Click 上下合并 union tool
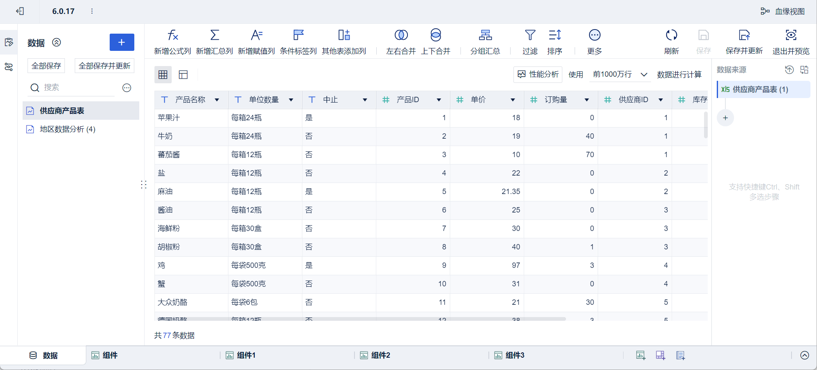The height and width of the screenshot is (370, 817). coord(436,42)
